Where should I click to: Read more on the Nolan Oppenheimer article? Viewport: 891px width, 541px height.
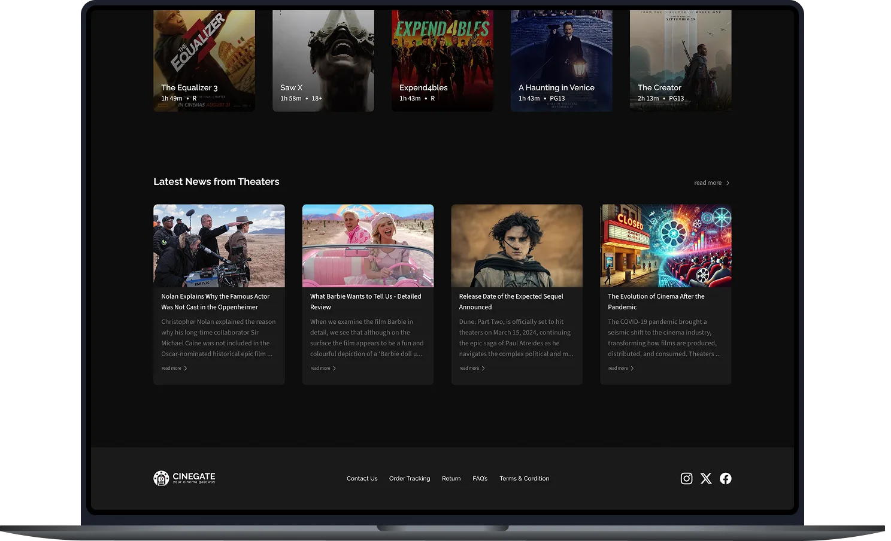point(174,368)
